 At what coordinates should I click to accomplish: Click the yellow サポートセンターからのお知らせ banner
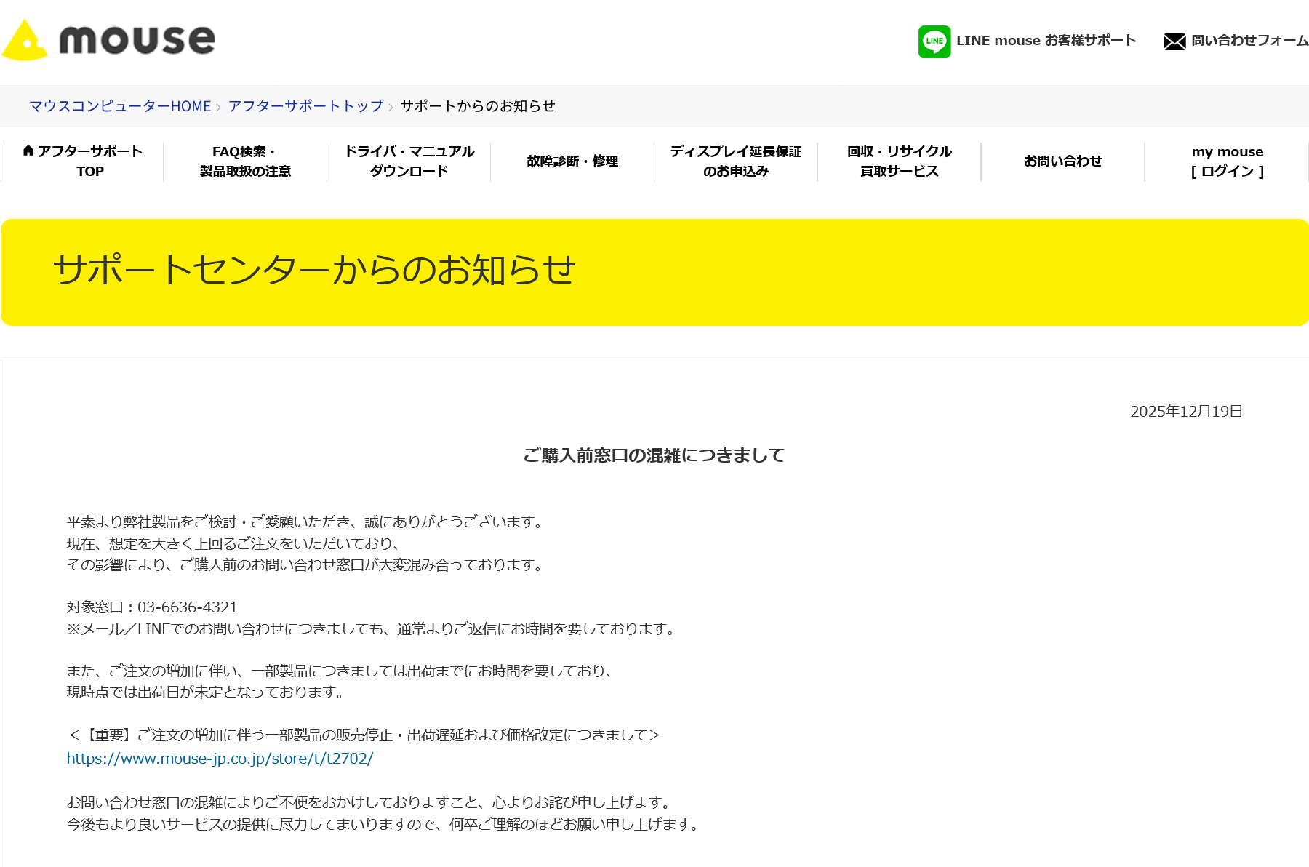[x=654, y=272]
